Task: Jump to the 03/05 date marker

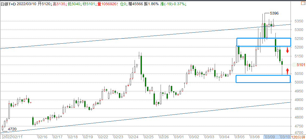Action: pos(239,137)
